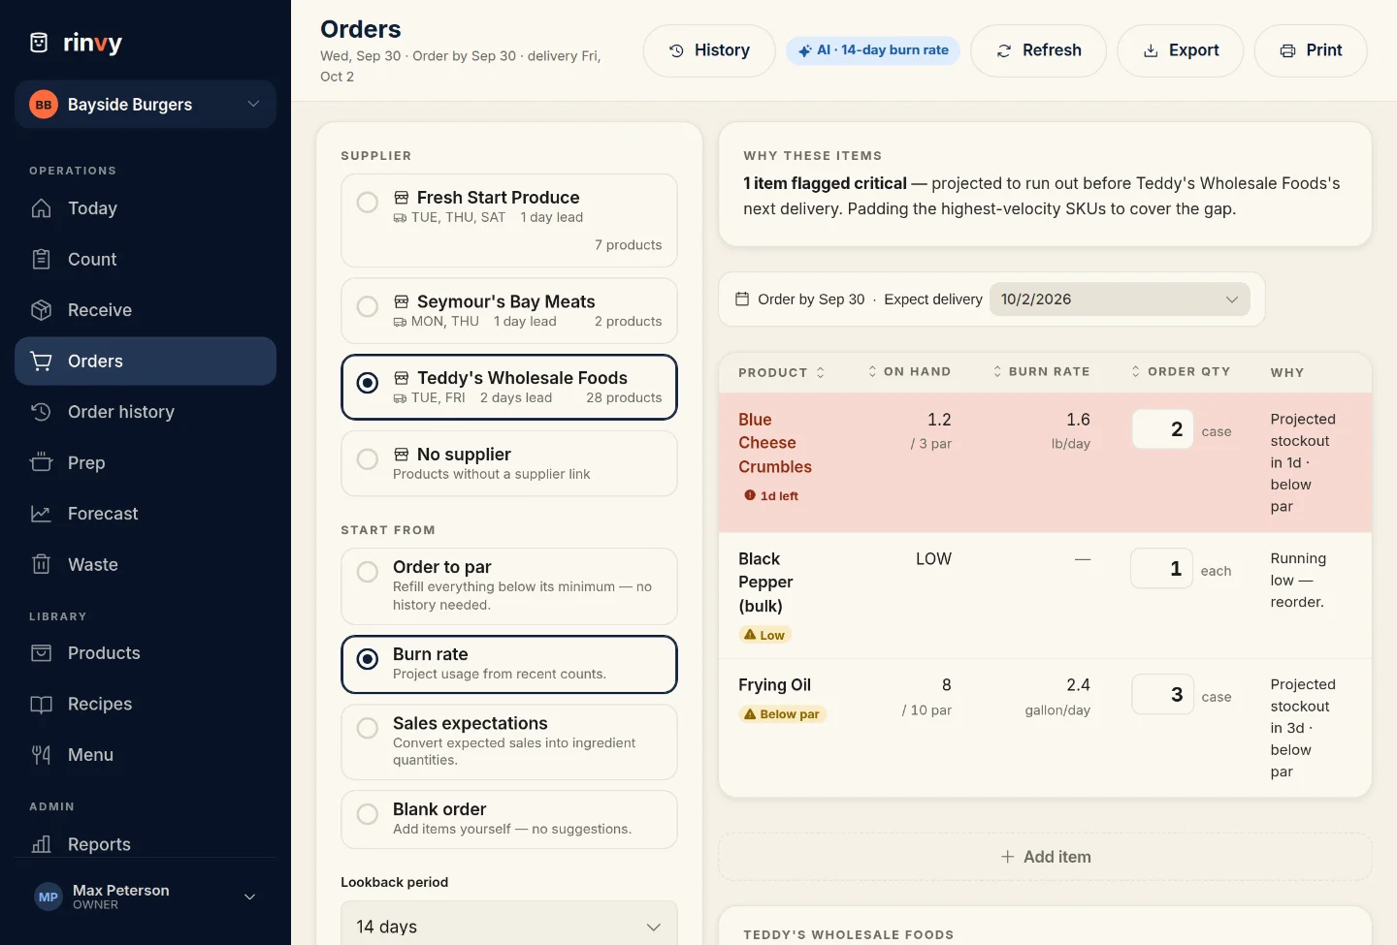Click the Forecast chart icon
The image size is (1397, 945).
(x=41, y=514)
